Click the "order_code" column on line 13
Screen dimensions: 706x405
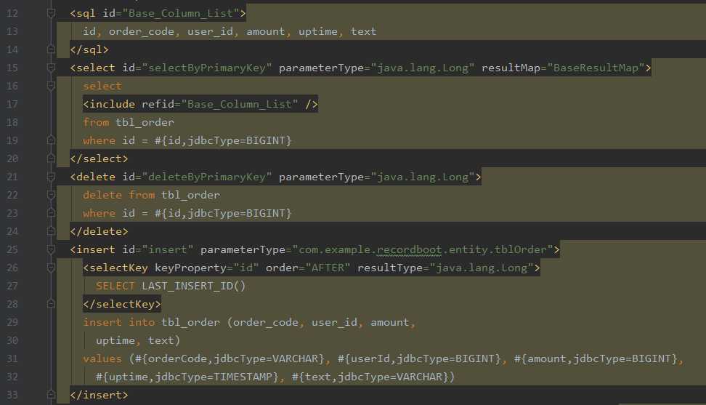point(142,31)
